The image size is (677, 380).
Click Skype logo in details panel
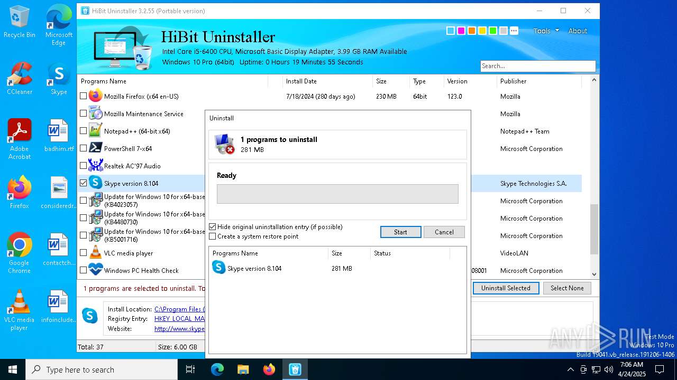pos(90,316)
